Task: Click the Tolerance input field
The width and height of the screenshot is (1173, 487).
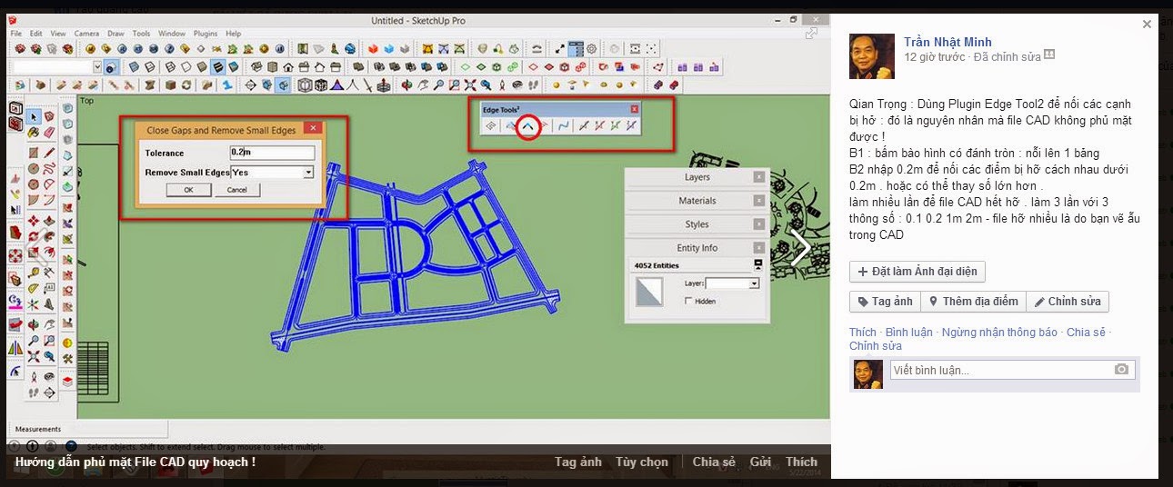Action: [x=273, y=153]
